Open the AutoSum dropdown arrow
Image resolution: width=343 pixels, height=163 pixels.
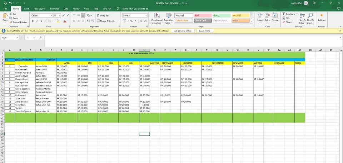[297, 14]
